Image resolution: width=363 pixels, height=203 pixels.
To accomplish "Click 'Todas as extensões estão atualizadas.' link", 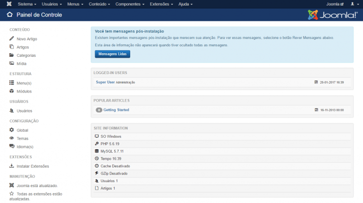I will click(x=36, y=197).
